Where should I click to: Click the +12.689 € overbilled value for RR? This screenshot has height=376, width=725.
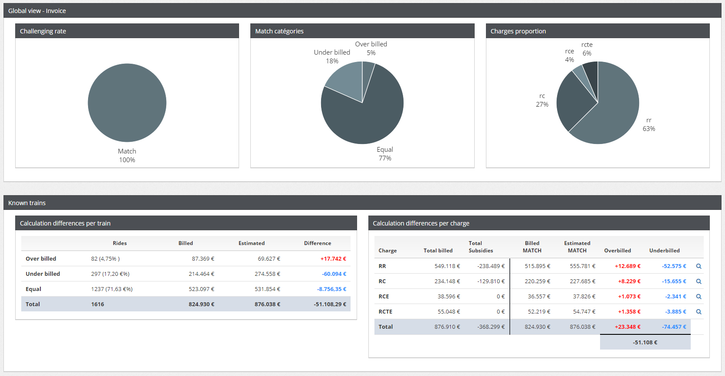click(x=627, y=266)
